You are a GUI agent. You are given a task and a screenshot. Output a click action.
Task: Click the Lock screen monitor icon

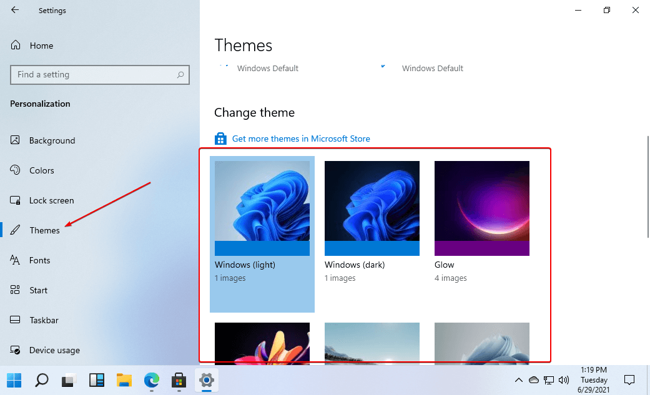tap(15, 200)
